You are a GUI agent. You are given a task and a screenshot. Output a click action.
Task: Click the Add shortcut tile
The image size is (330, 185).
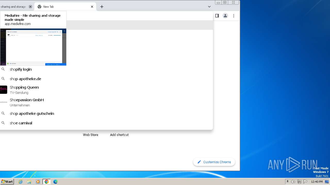tap(119, 135)
